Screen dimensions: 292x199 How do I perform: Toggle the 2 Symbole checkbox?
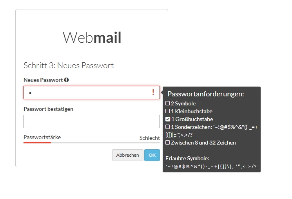(168, 103)
